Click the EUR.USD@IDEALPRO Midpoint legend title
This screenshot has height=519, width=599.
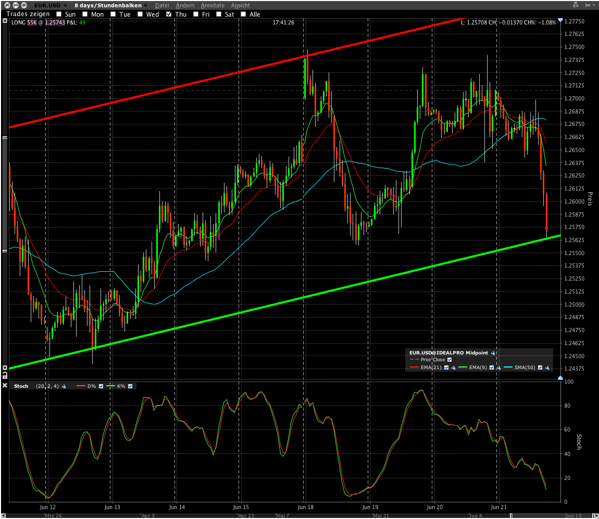click(448, 353)
